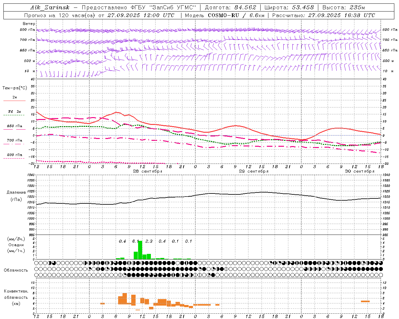
Task: Click the long-dash line sample under "850 гПа" legend
Action: pos(14,129)
